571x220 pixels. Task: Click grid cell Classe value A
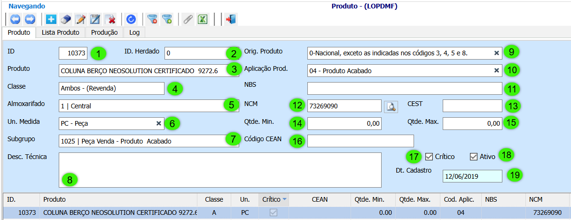point(214,212)
